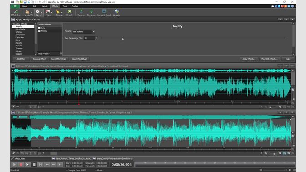Select the Cleanup tool icon
Viewport: 306px width, 172px height.
tap(59, 13)
